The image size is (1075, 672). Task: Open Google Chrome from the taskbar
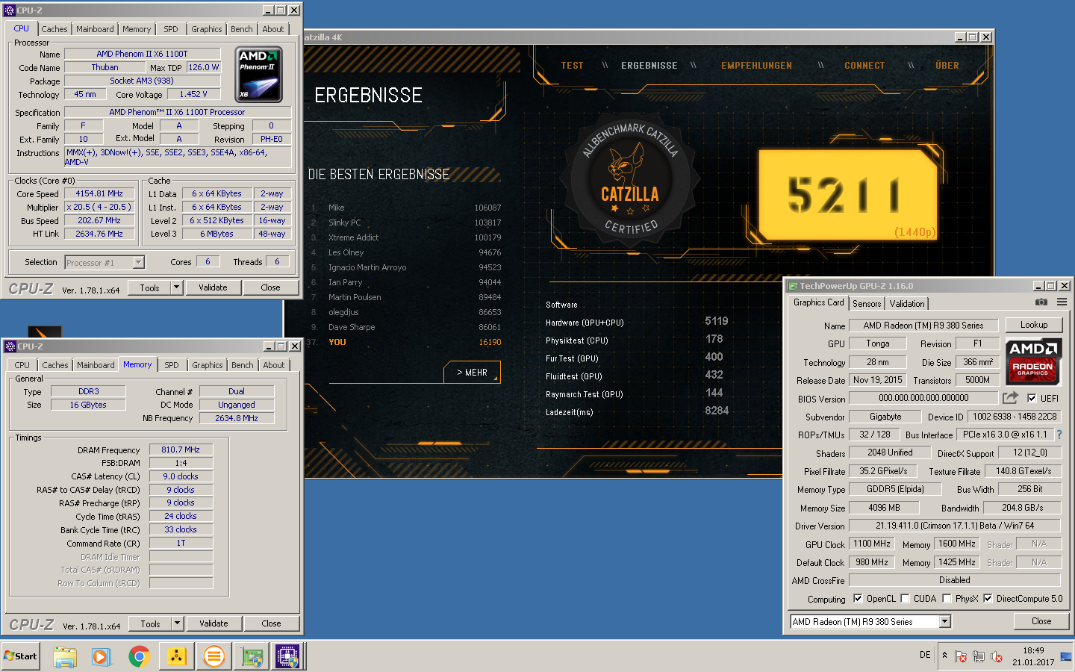[139, 657]
